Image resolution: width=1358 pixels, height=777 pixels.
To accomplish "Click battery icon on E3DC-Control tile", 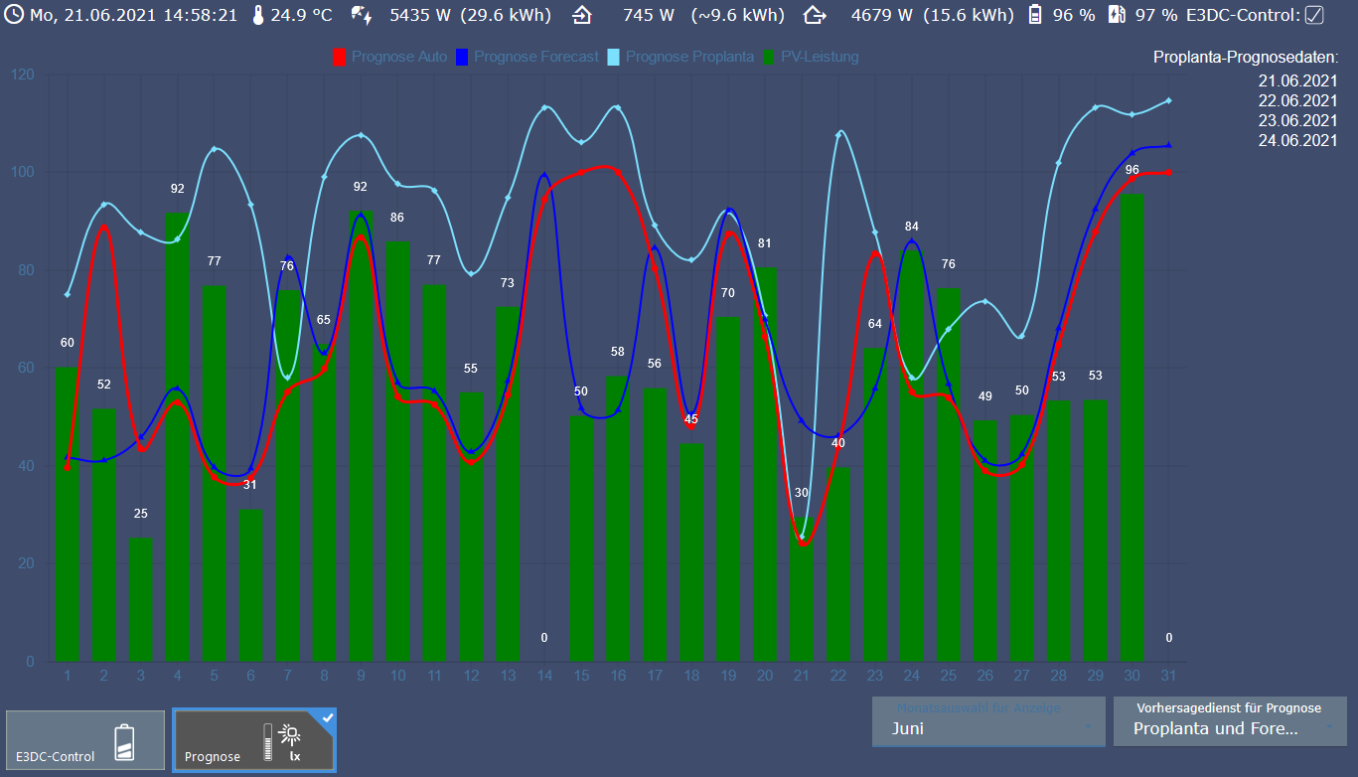I will pyautogui.click(x=124, y=742).
